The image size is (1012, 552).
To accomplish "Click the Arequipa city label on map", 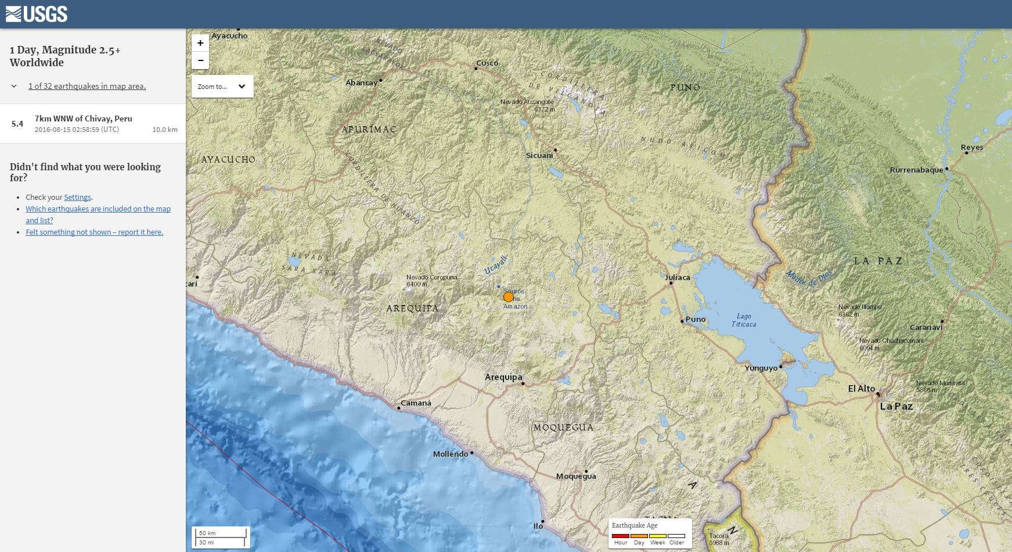I will pos(503,377).
